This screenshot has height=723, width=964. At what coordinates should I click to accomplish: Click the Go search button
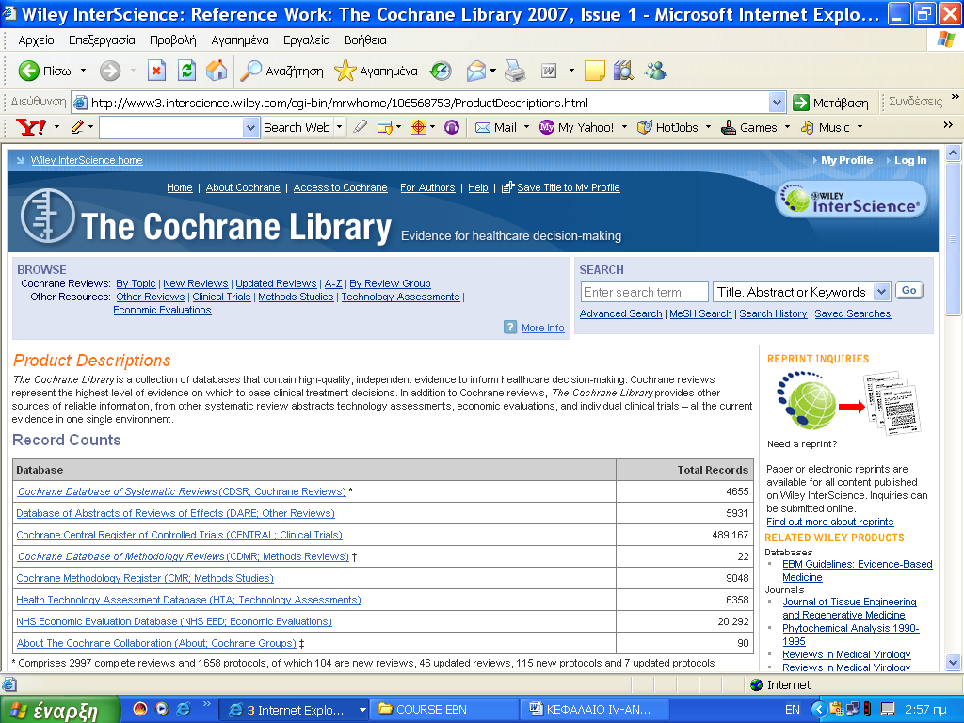909,291
